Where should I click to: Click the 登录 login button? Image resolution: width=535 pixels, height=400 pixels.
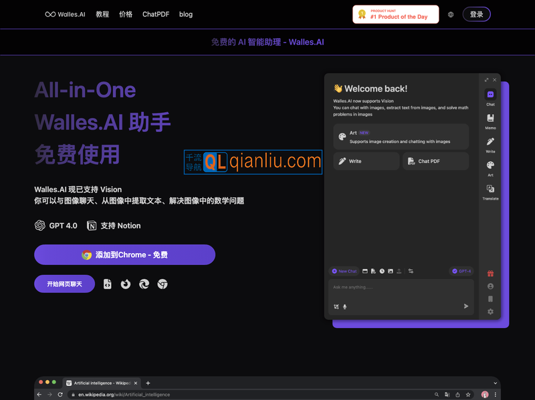tap(476, 14)
